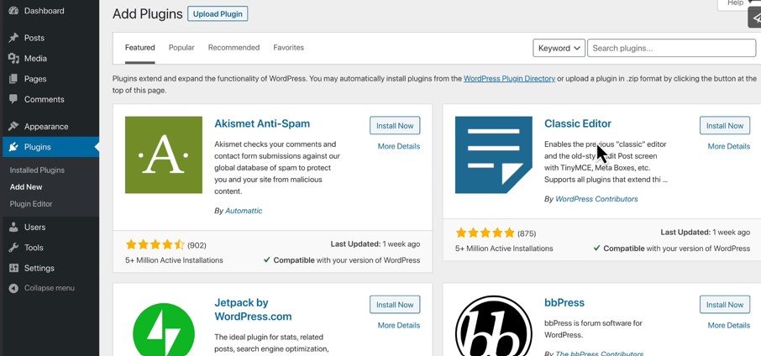This screenshot has height=356, width=761.
Task: Install the Akismet Anti-Spam plugin
Action: [x=395, y=126]
